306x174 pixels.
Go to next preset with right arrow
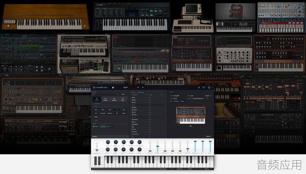(143, 87)
